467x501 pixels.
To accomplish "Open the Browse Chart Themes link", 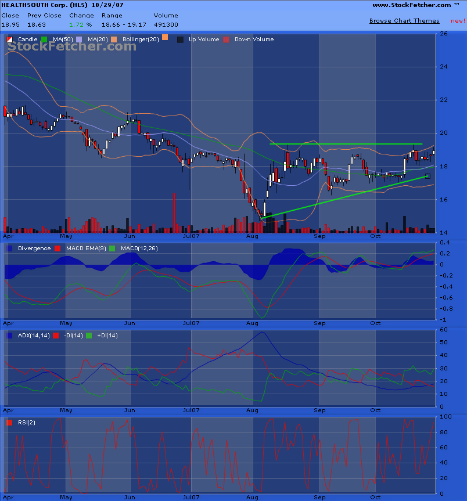I will 404,21.
